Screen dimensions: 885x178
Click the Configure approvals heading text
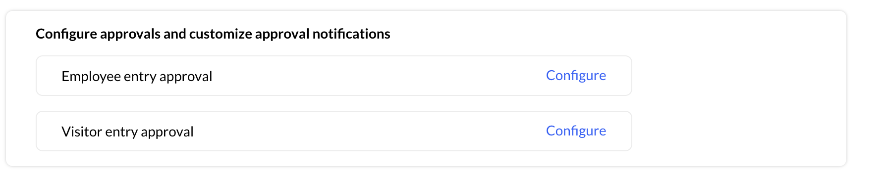point(213,34)
